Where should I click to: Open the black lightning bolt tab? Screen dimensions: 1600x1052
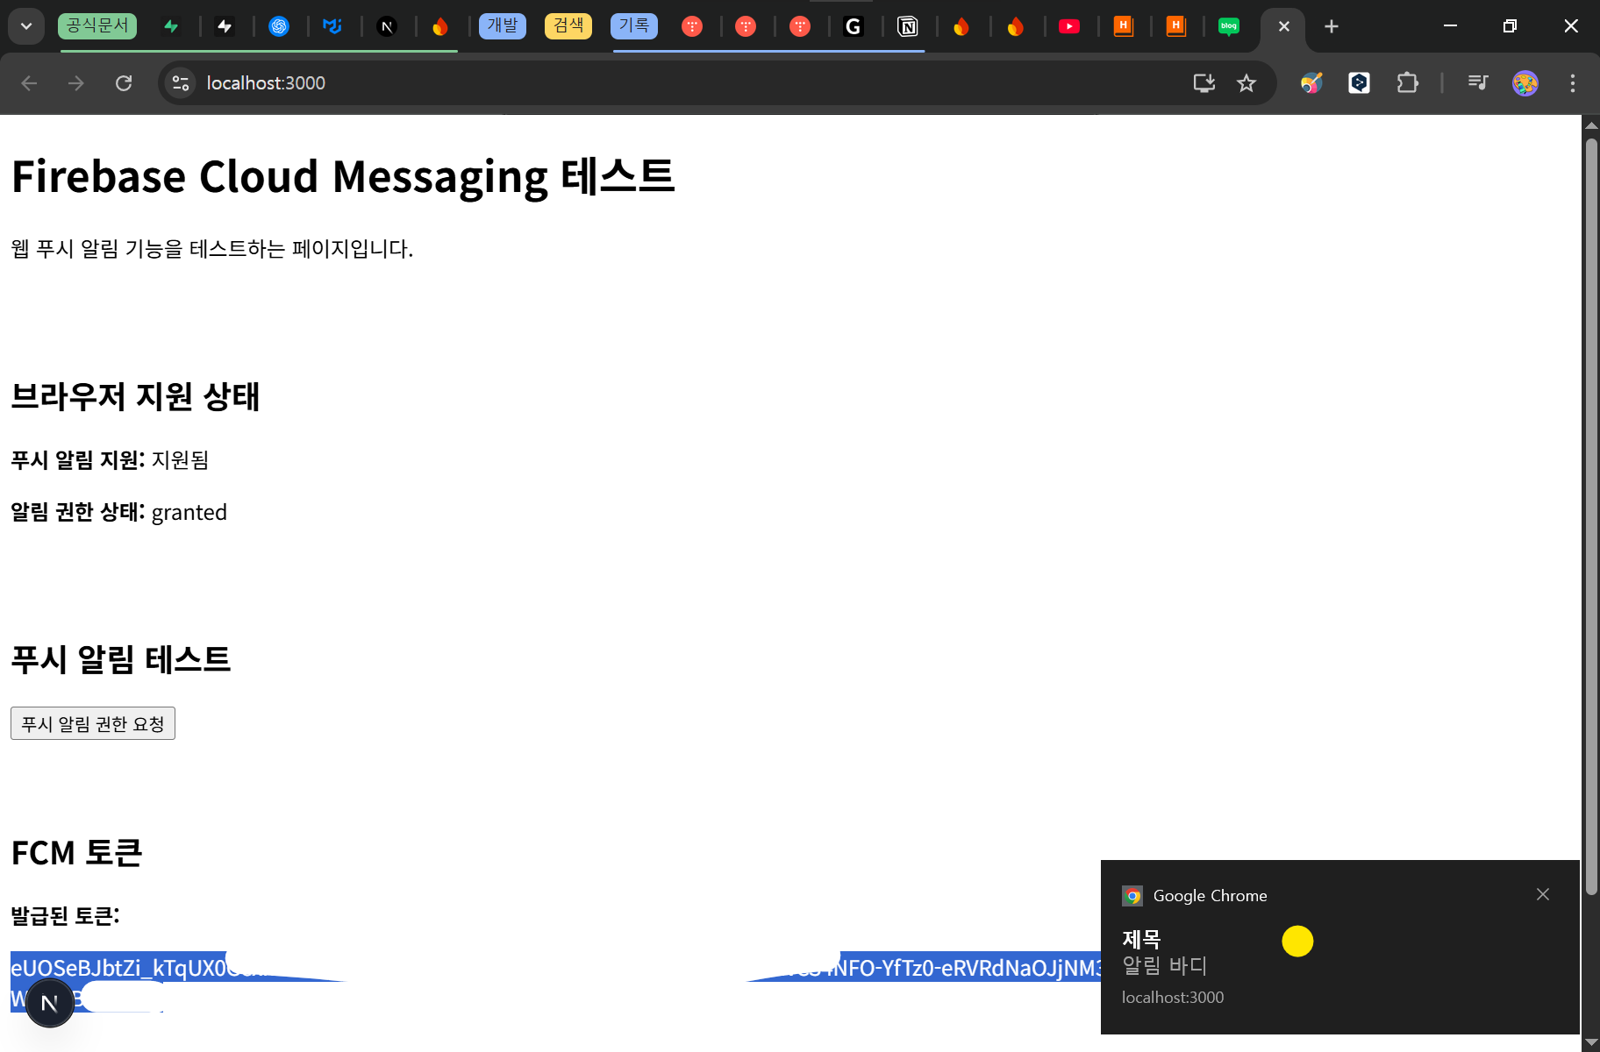point(225,26)
